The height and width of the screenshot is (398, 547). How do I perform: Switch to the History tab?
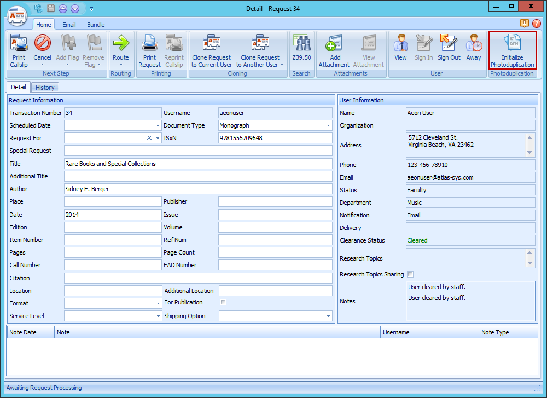point(45,88)
